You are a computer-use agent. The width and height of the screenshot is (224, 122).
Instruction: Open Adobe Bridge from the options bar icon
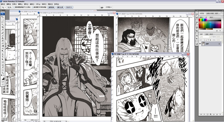point(102,7)
